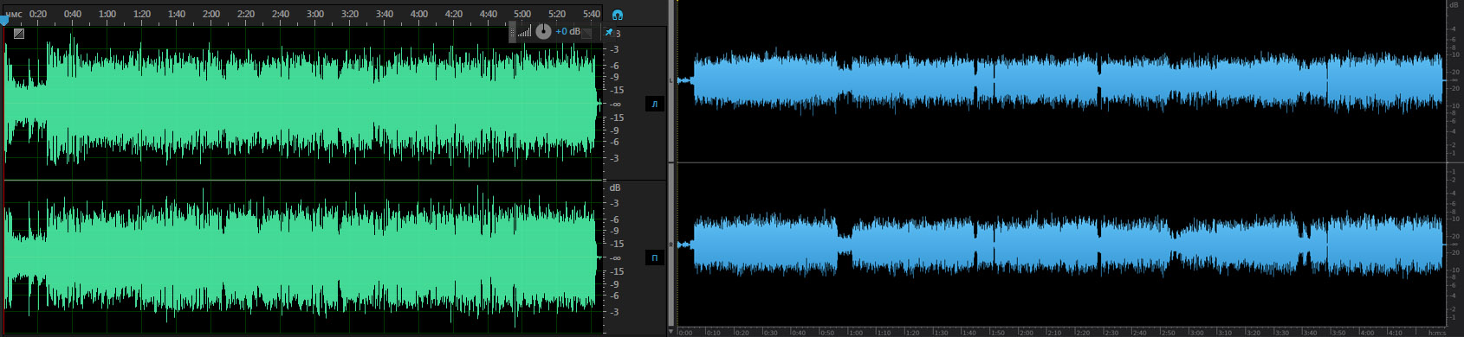
Task: Click the L channel label in the blue waveform
Action: click(671, 80)
